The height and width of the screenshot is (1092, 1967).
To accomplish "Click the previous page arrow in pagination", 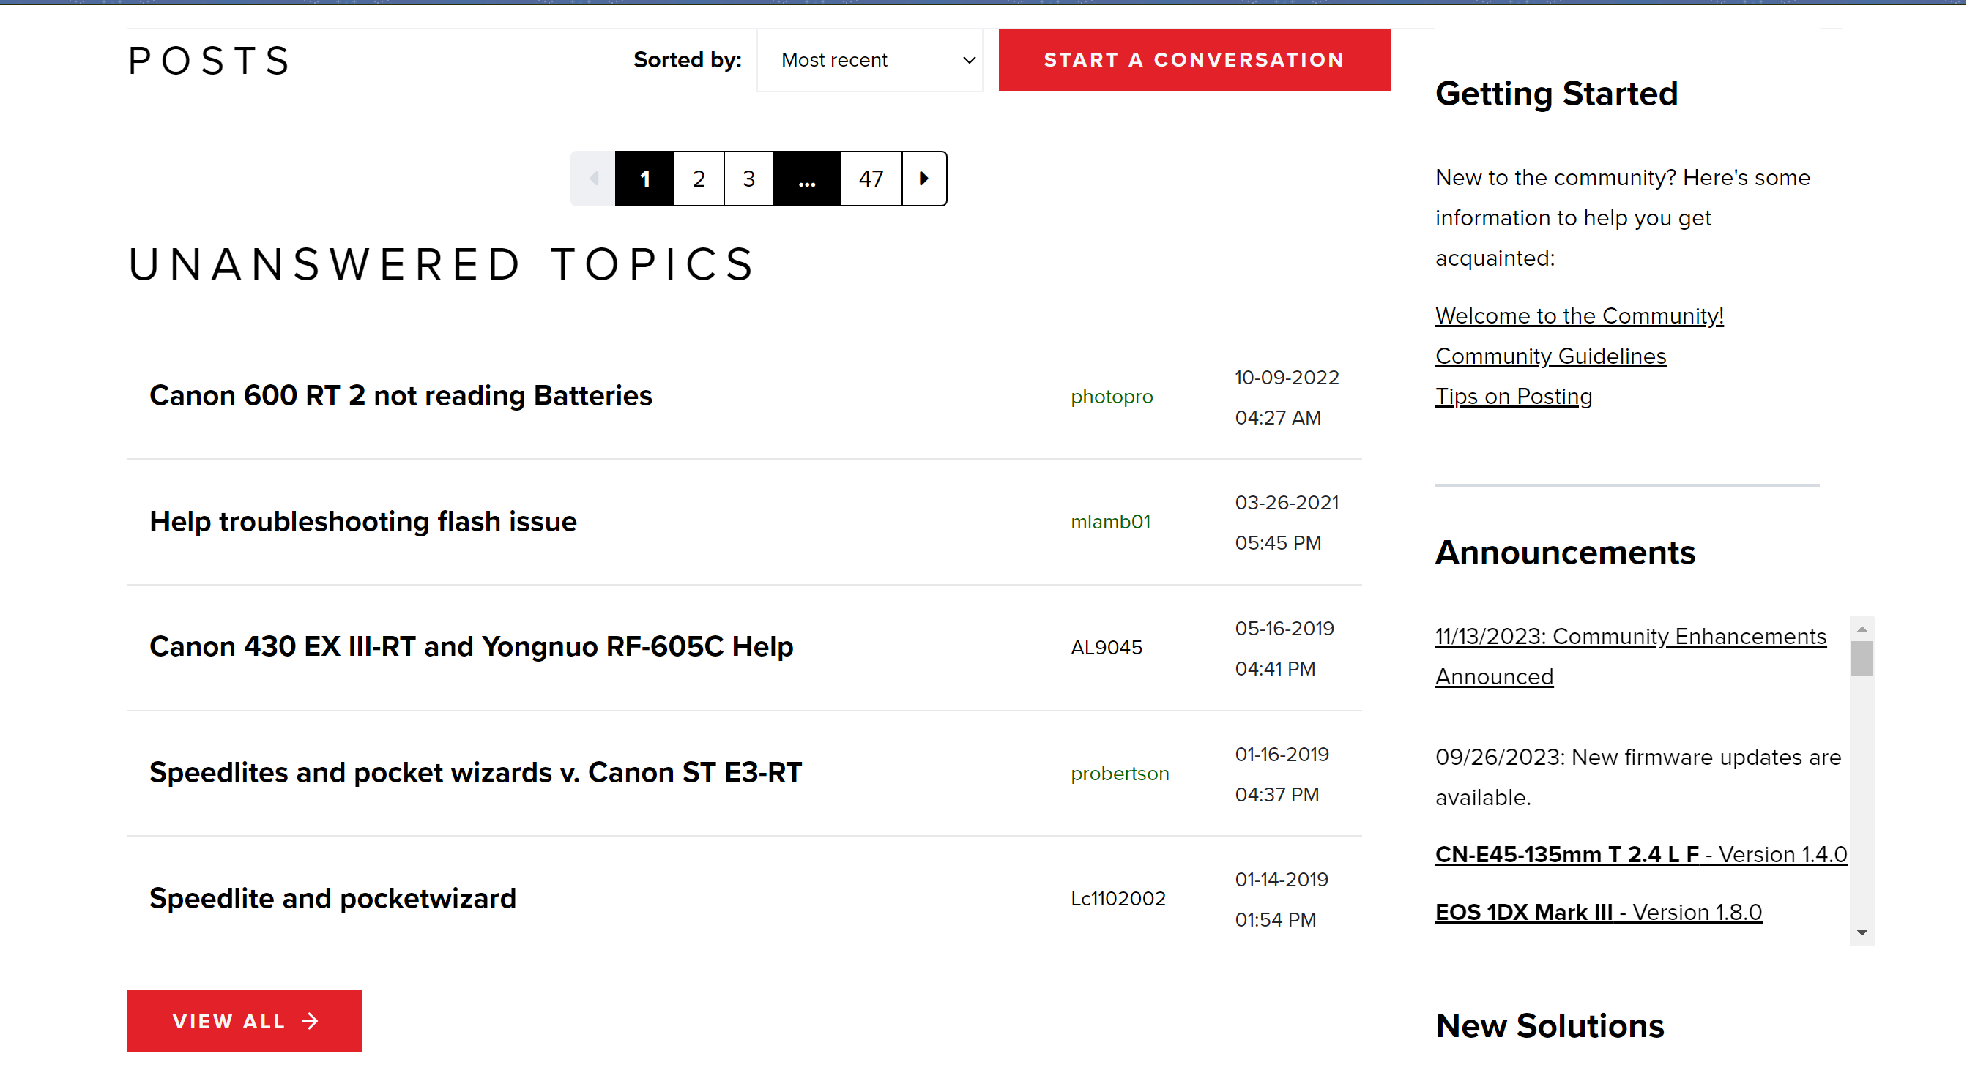I will (593, 179).
